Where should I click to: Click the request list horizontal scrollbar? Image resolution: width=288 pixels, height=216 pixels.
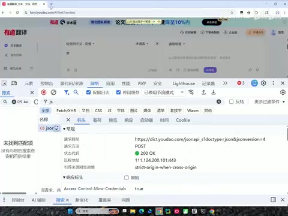[x=14, y=193]
